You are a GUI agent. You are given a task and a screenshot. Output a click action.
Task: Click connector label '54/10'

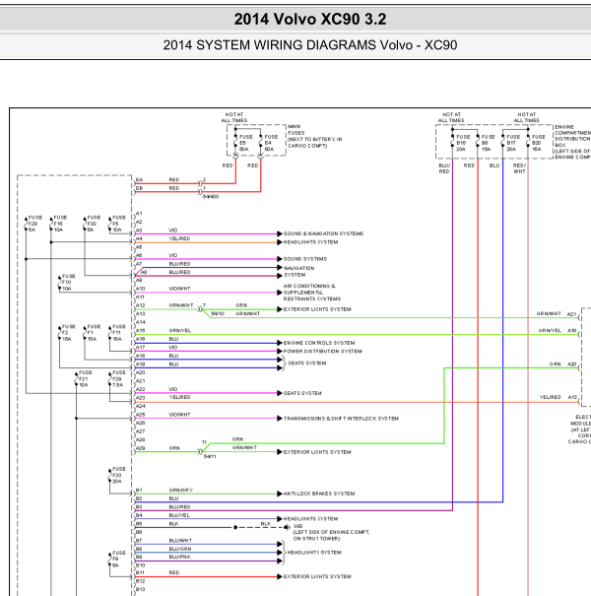(x=218, y=313)
